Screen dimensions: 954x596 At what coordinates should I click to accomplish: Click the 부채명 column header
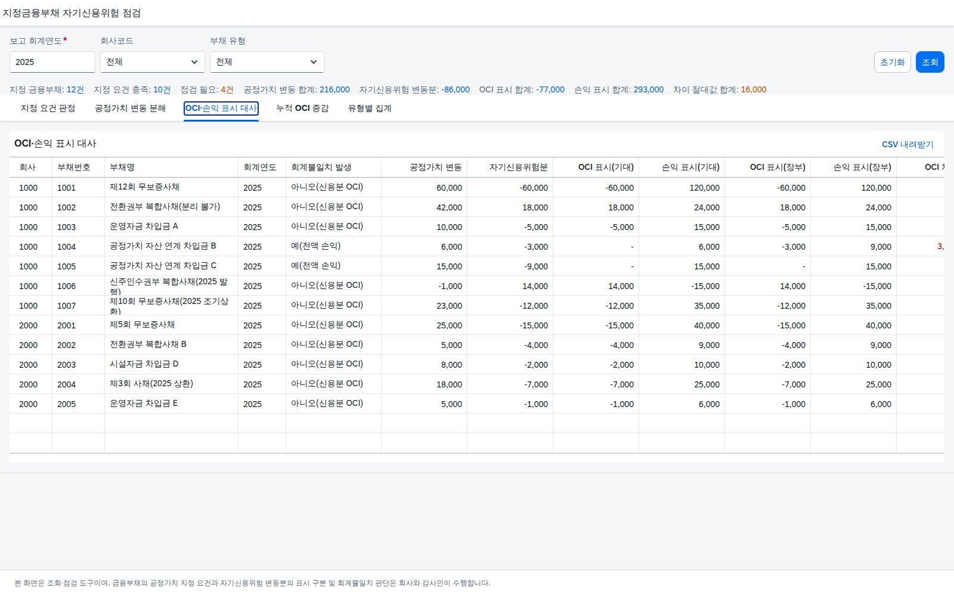pyautogui.click(x=172, y=167)
